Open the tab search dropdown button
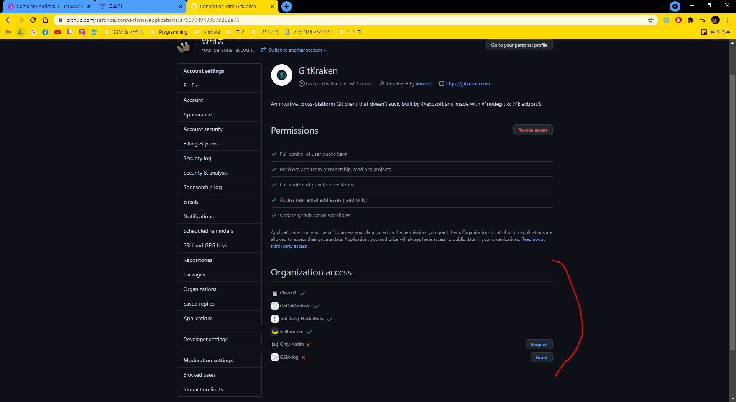The image size is (736, 402). [675, 7]
